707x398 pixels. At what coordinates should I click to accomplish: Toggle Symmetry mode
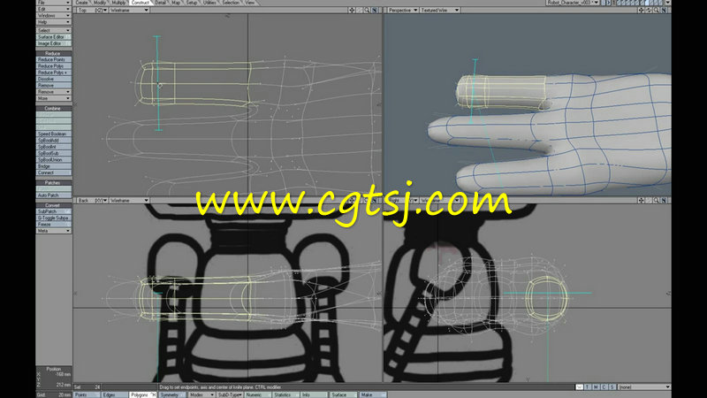(171, 394)
